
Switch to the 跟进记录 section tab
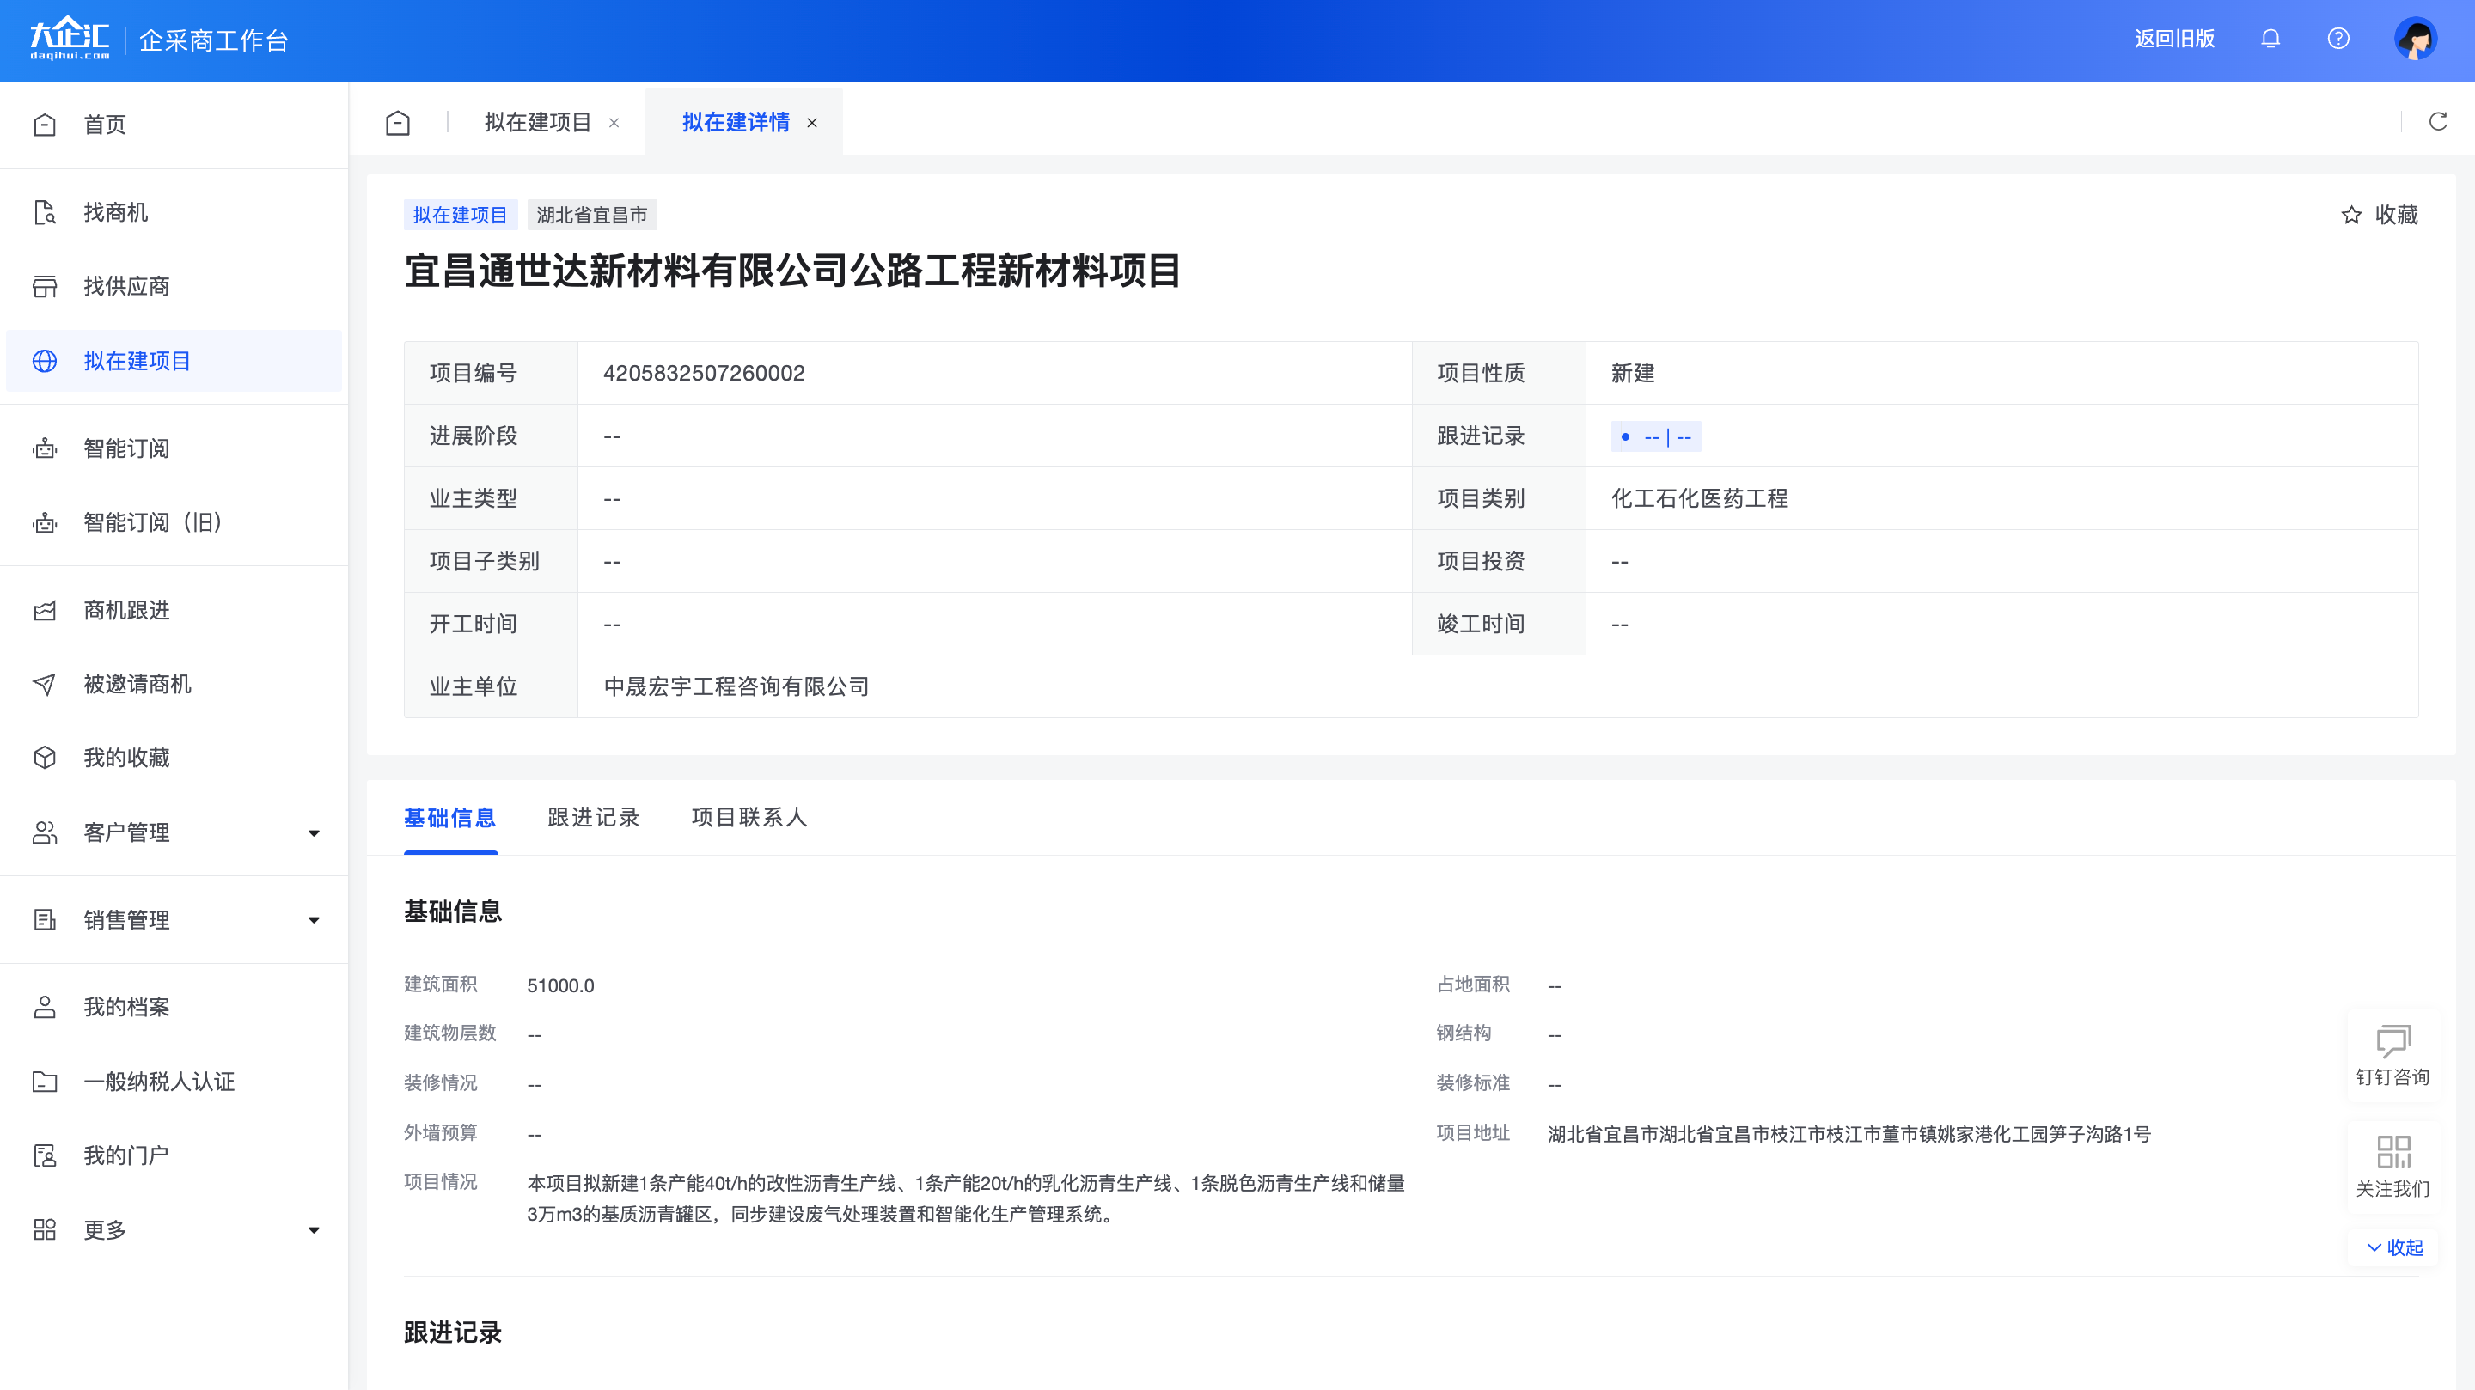click(594, 818)
